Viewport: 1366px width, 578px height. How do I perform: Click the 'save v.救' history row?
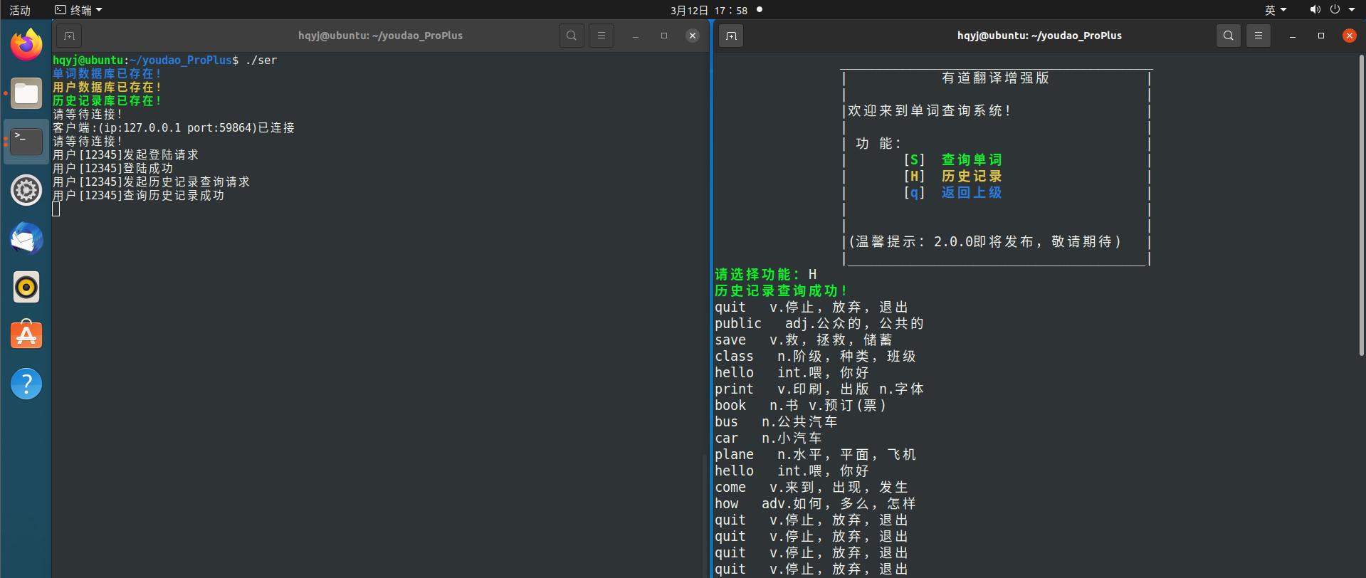click(804, 340)
